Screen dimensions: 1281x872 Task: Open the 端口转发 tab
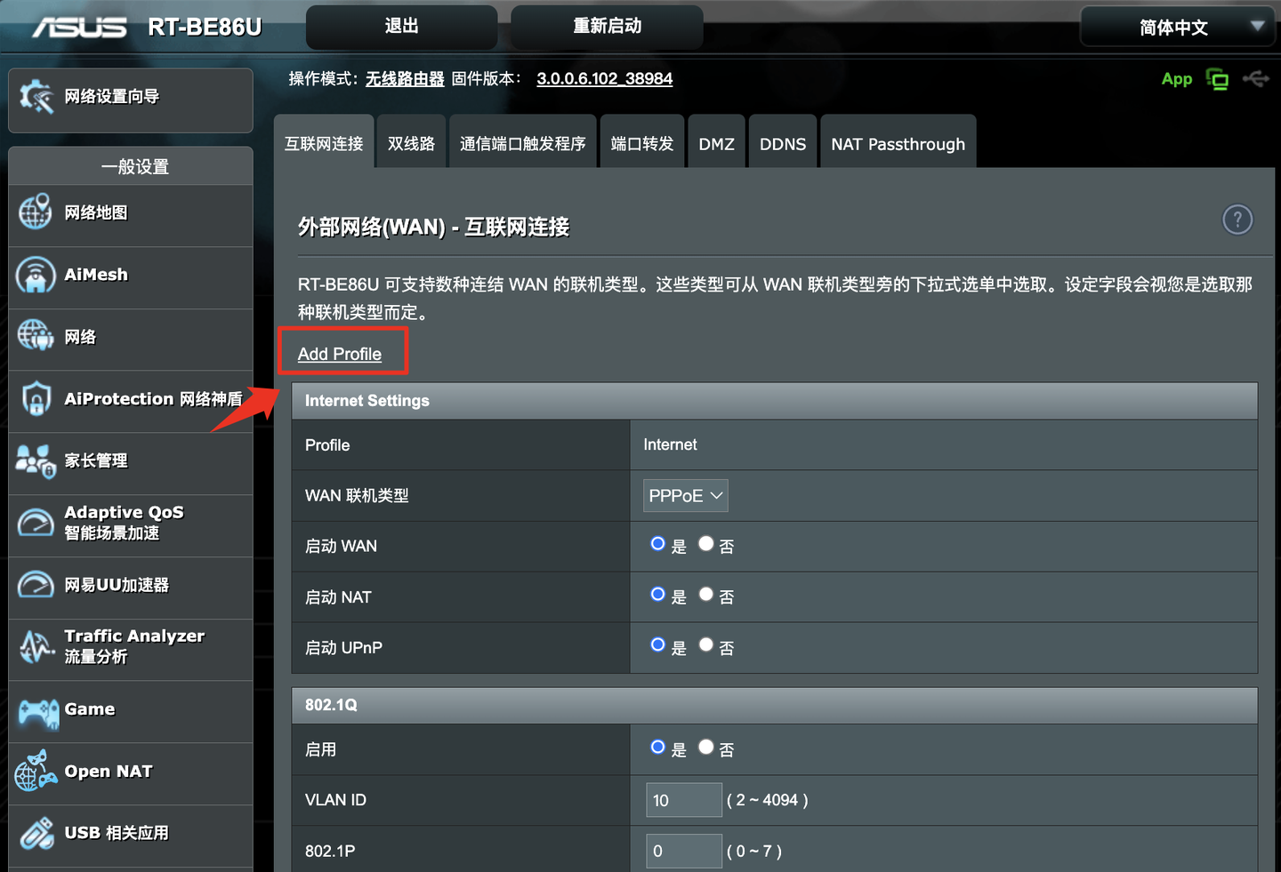[642, 142]
